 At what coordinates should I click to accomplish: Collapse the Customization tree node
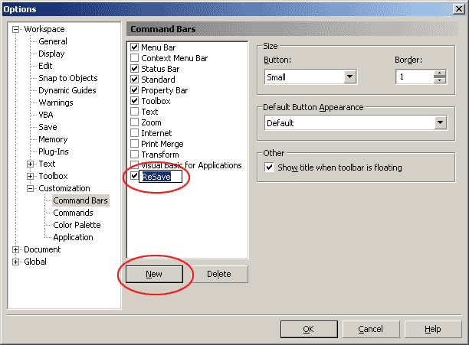30,189
